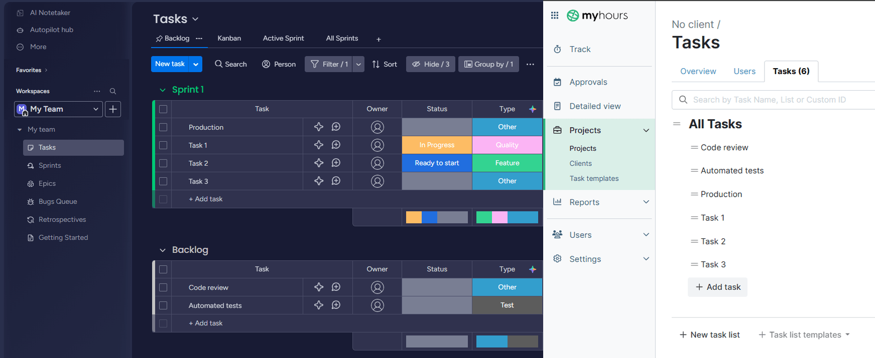
Task: Click Sprint 1 status summary color bar
Action: pyautogui.click(x=437, y=217)
